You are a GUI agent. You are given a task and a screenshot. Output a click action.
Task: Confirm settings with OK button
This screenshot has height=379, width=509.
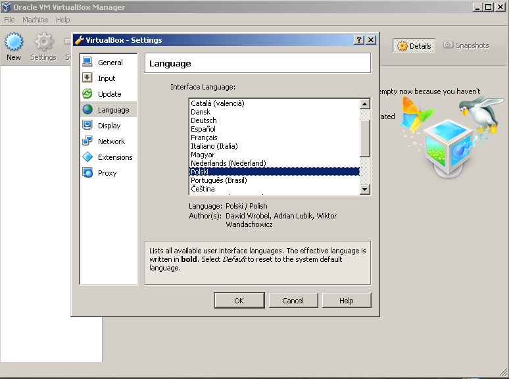[x=239, y=301]
